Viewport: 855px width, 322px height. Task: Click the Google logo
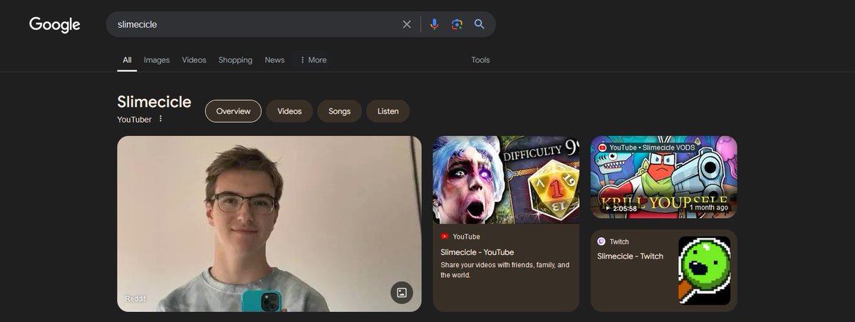point(55,25)
